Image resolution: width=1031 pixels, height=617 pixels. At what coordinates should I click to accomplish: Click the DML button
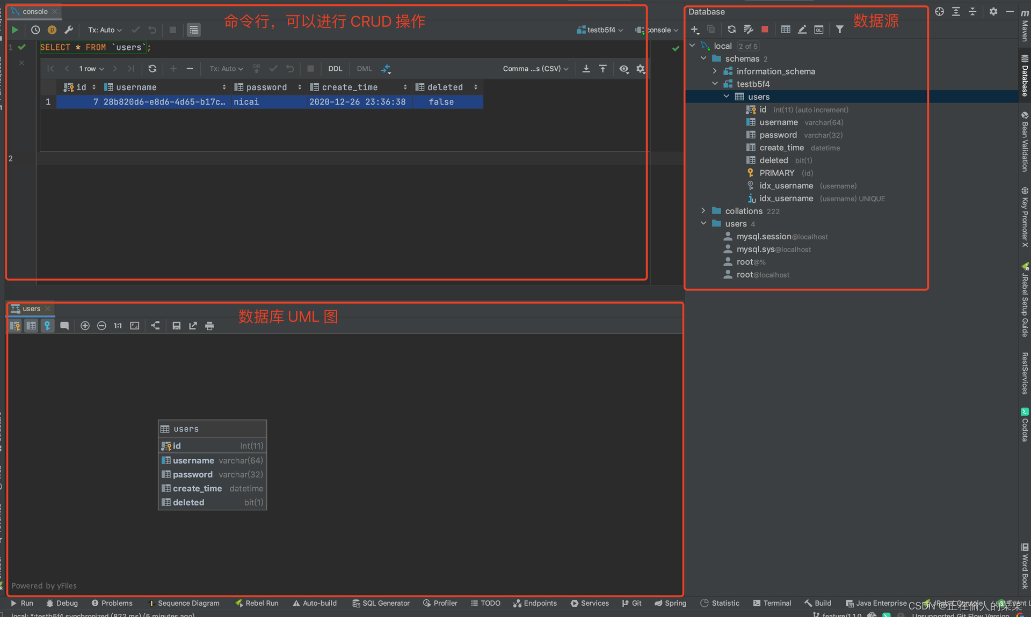click(364, 69)
